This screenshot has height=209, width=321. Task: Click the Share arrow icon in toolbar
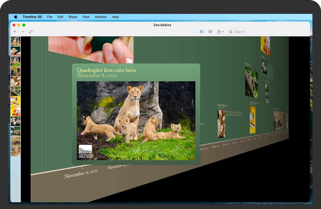(x=219, y=32)
